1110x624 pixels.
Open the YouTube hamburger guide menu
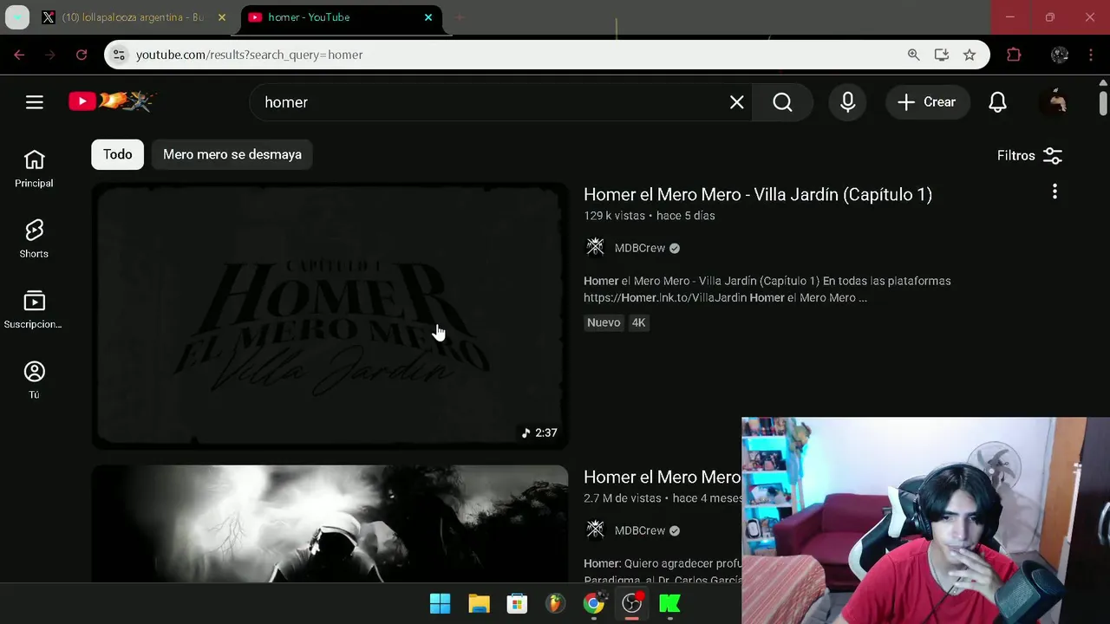pos(35,102)
